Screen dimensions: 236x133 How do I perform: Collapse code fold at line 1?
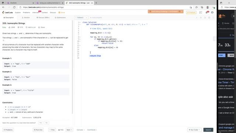pyautogui.click(x=80, y=22)
